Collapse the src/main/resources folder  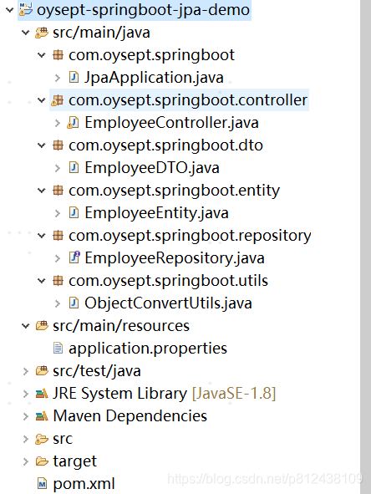pos(26,326)
